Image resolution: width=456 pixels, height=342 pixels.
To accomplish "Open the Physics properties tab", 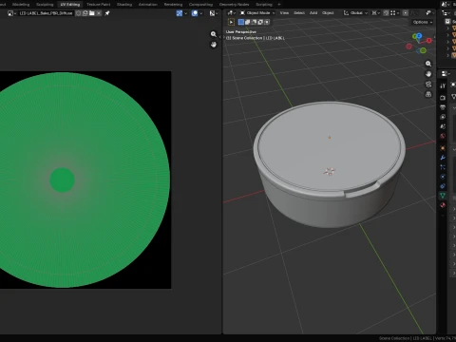I will 443,177.
